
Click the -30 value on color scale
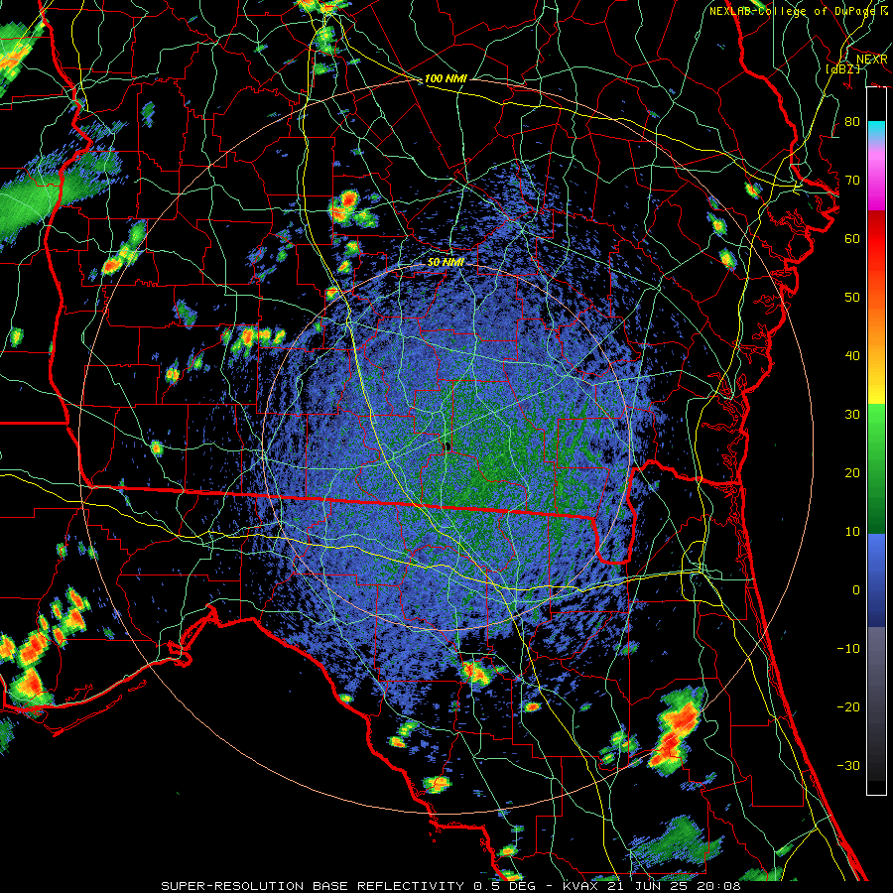[x=848, y=765]
